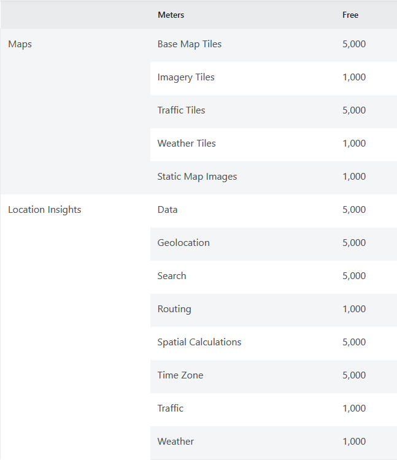Select the Traffic meter under Location Insights
This screenshot has height=460, width=397.
[x=171, y=408]
